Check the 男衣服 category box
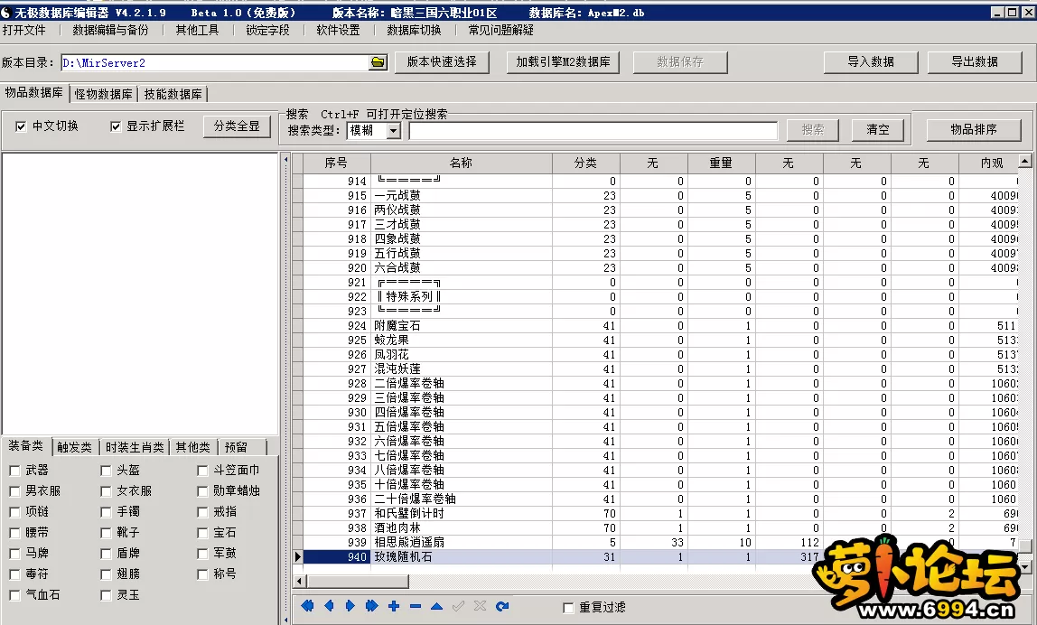Image resolution: width=1037 pixels, height=625 pixels. (x=14, y=491)
